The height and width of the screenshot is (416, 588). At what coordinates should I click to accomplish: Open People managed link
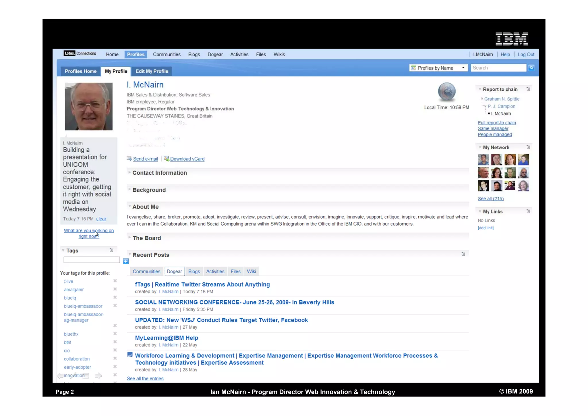coord(495,134)
